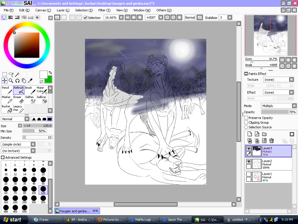Show Layer1 using its visibility box

249,174
